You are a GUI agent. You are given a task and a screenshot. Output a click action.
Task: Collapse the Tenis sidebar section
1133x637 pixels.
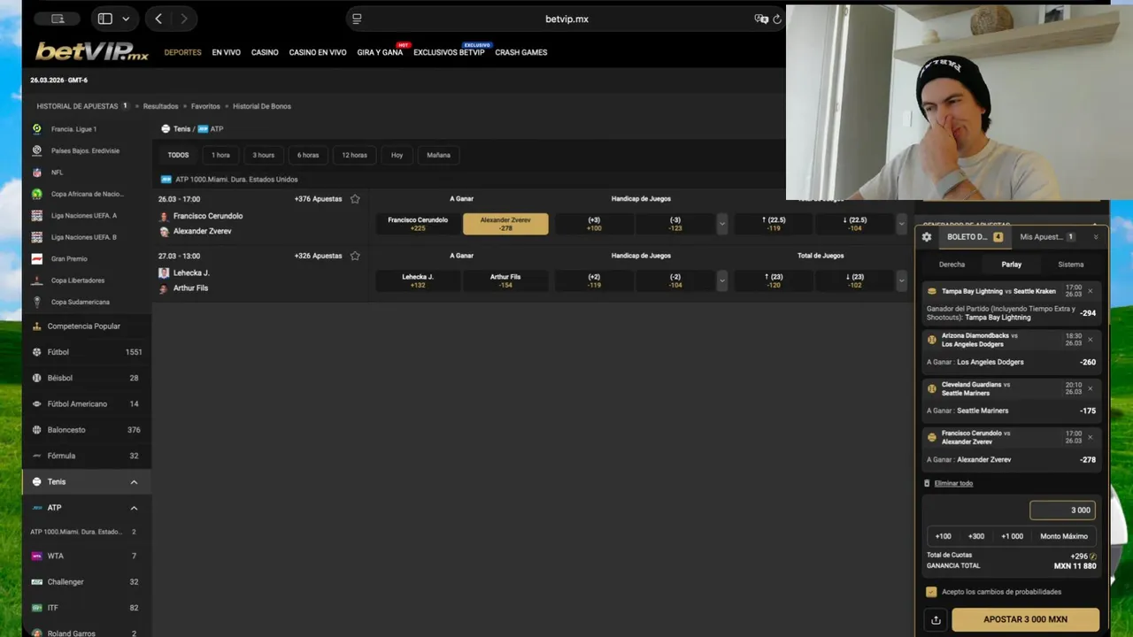(134, 482)
